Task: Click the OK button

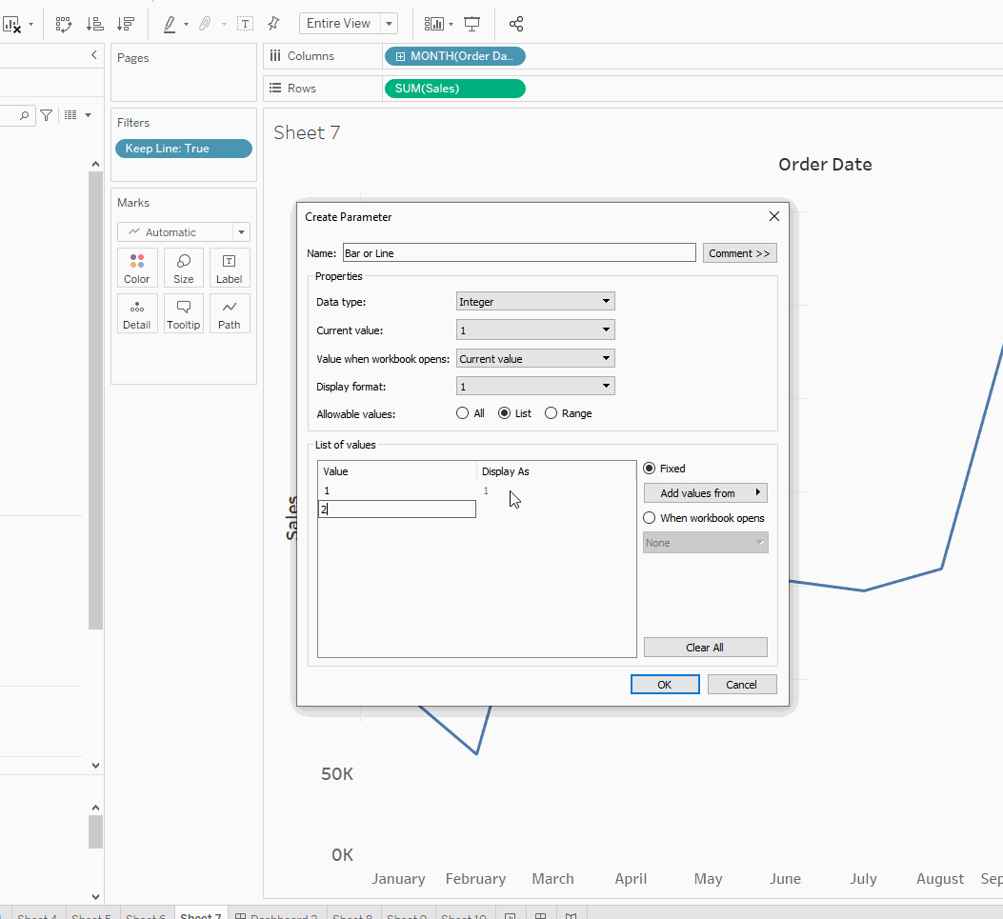Action: [x=665, y=685]
